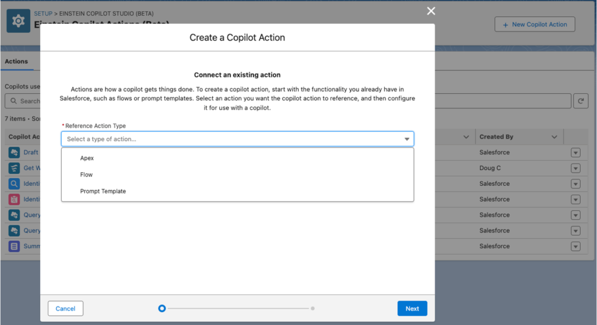Click the Get W row flow icon
Screen dimensions: 597x325
pyautogui.click(x=14, y=168)
